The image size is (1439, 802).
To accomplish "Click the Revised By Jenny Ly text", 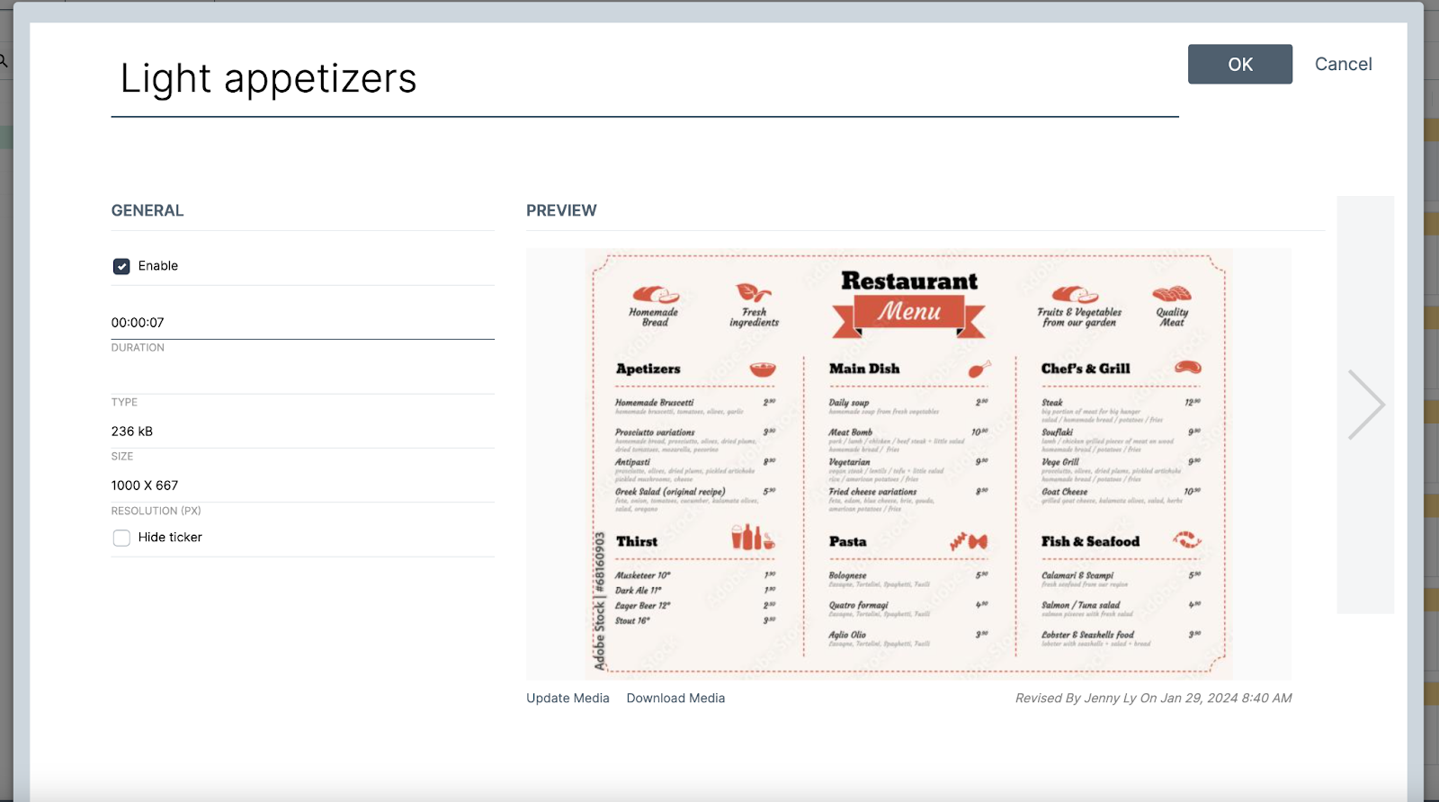I will point(1153,699).
